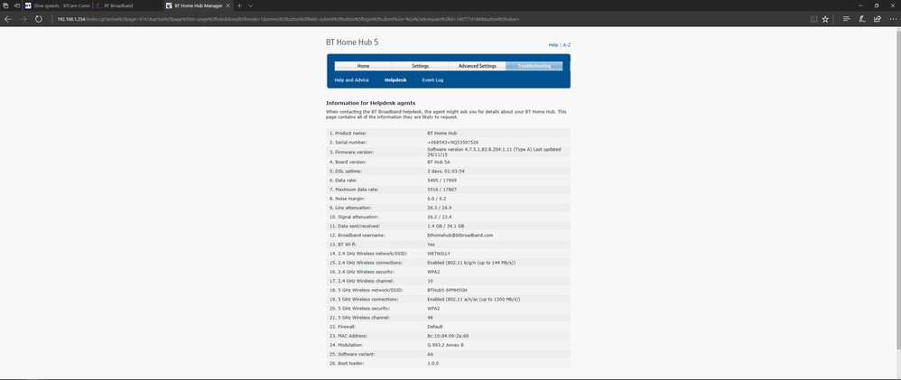Make a web note with pen icon
The image size is (901, 380).
862,19
